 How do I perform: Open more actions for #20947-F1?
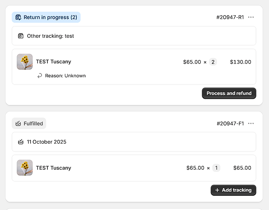pyautogui.click(x=251, y=123)
